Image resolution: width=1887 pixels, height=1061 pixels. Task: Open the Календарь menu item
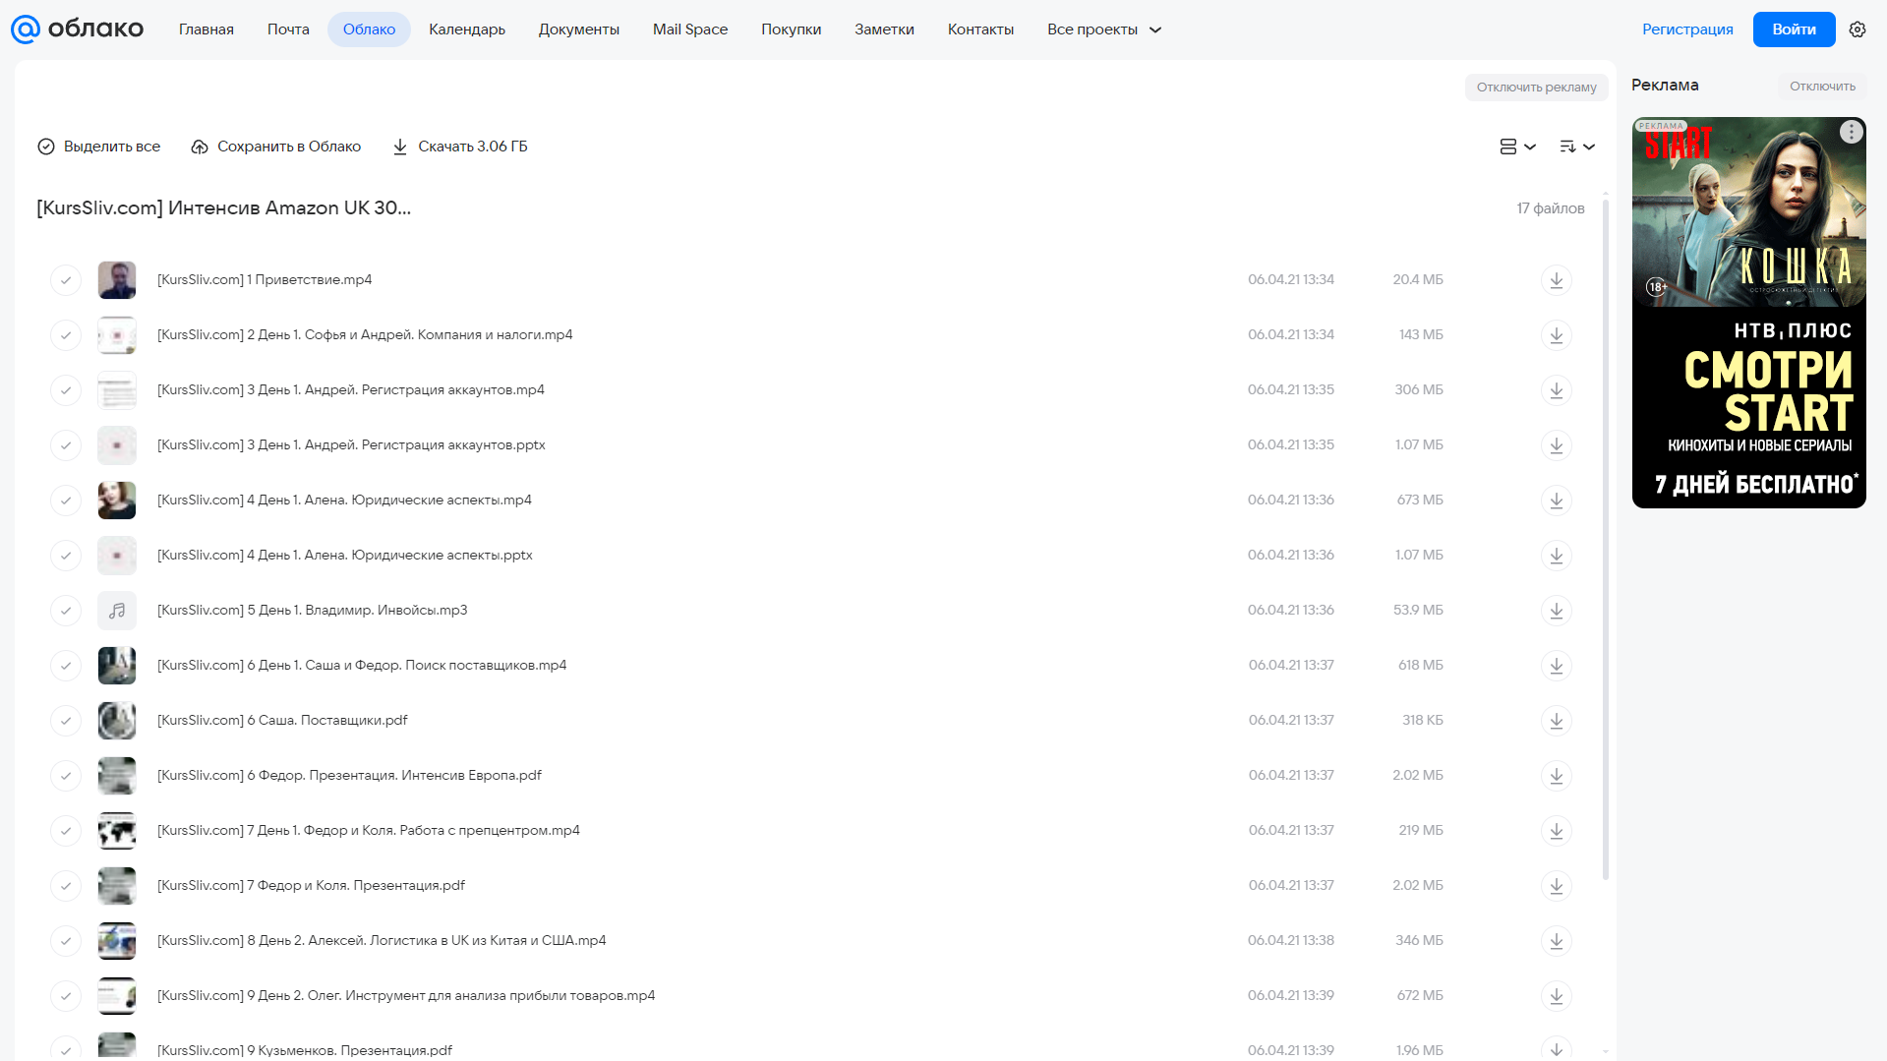[467, 29]
